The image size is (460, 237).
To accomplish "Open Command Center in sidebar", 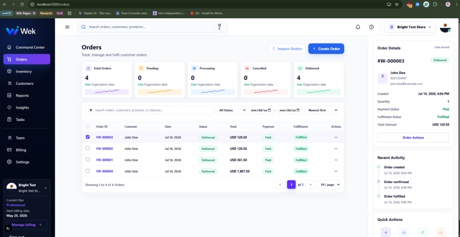I will (27, 47).
